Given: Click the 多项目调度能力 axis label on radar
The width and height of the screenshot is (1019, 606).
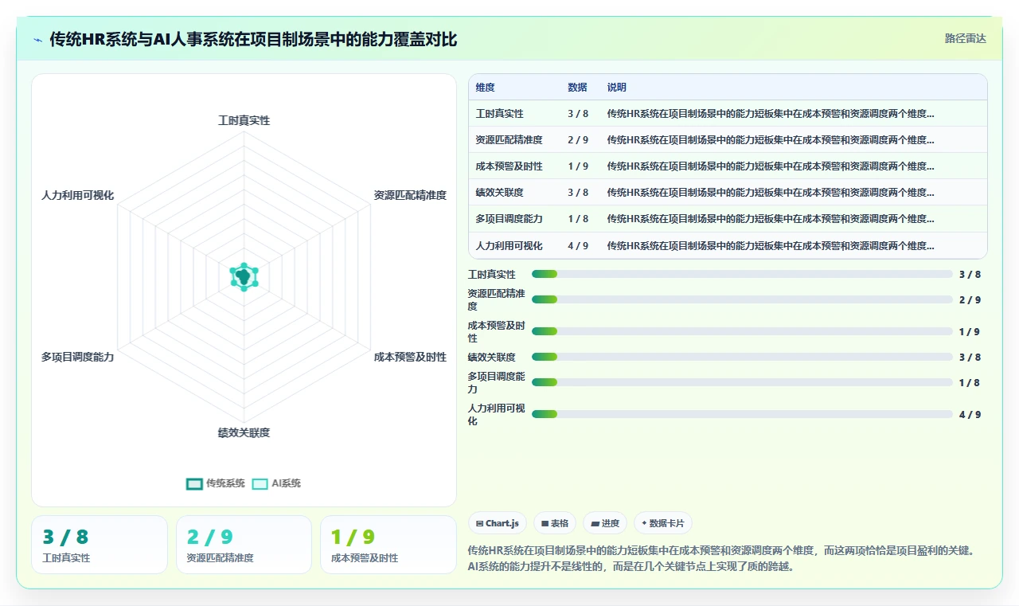Looking at the screenshot, I should pyautogui.click(x=78, y=357).
